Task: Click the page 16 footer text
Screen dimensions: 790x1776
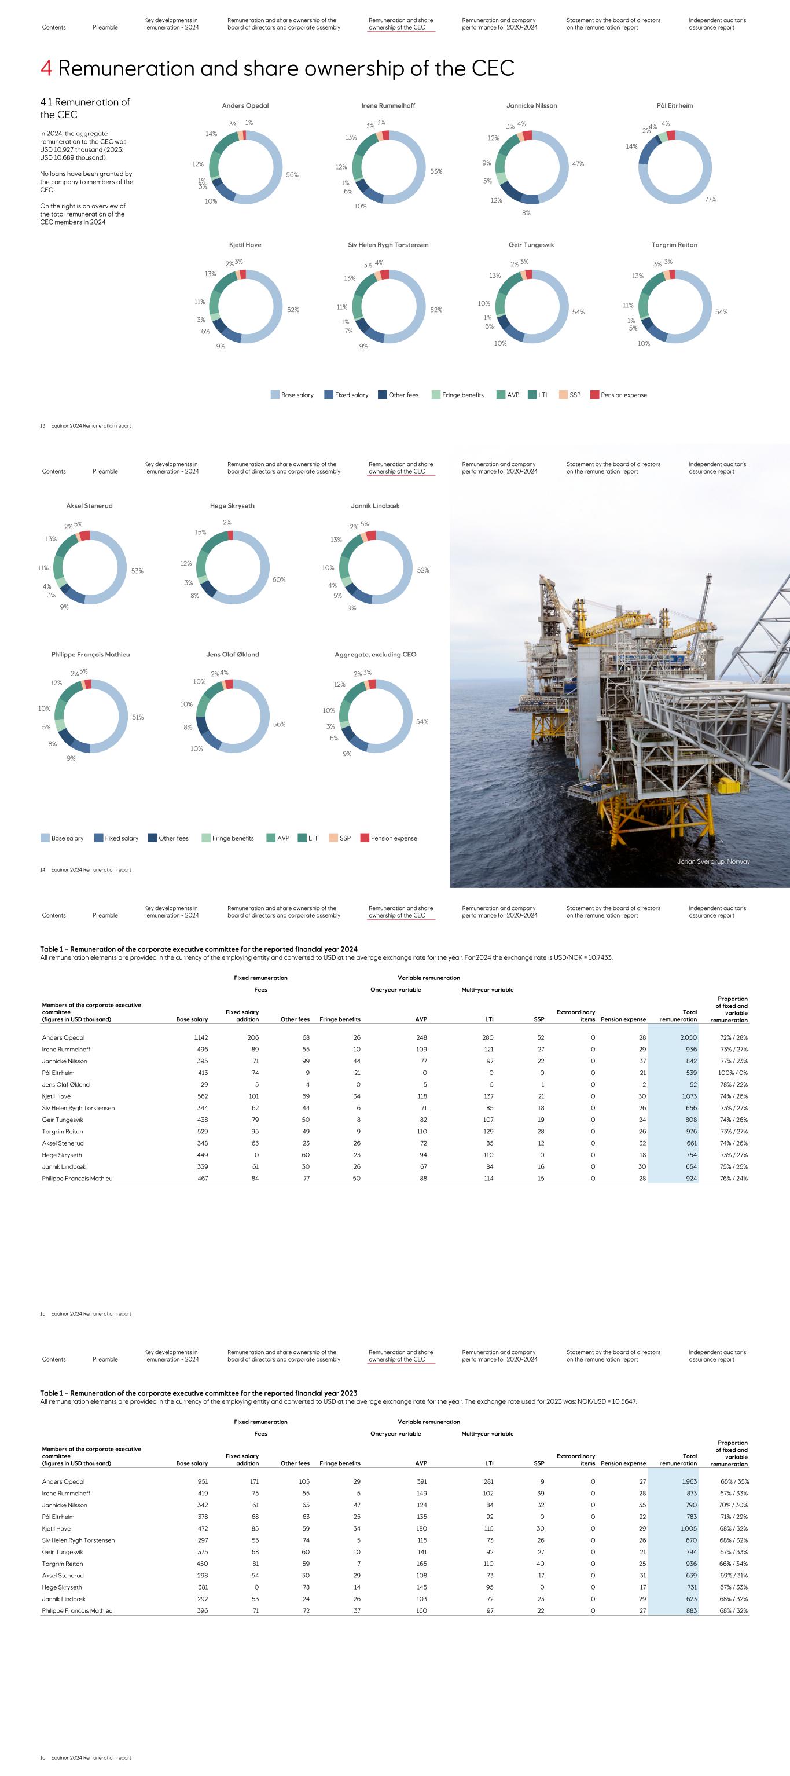Action: click(x=86, y=1758)
